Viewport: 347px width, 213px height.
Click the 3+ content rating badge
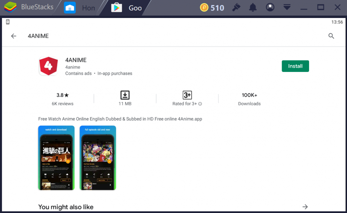(187, 95)
